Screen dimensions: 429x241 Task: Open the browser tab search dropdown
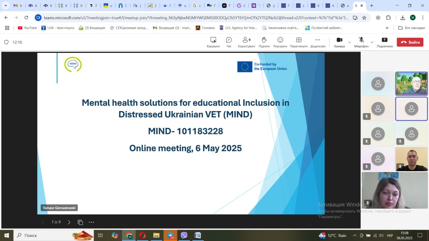point(6,6)
